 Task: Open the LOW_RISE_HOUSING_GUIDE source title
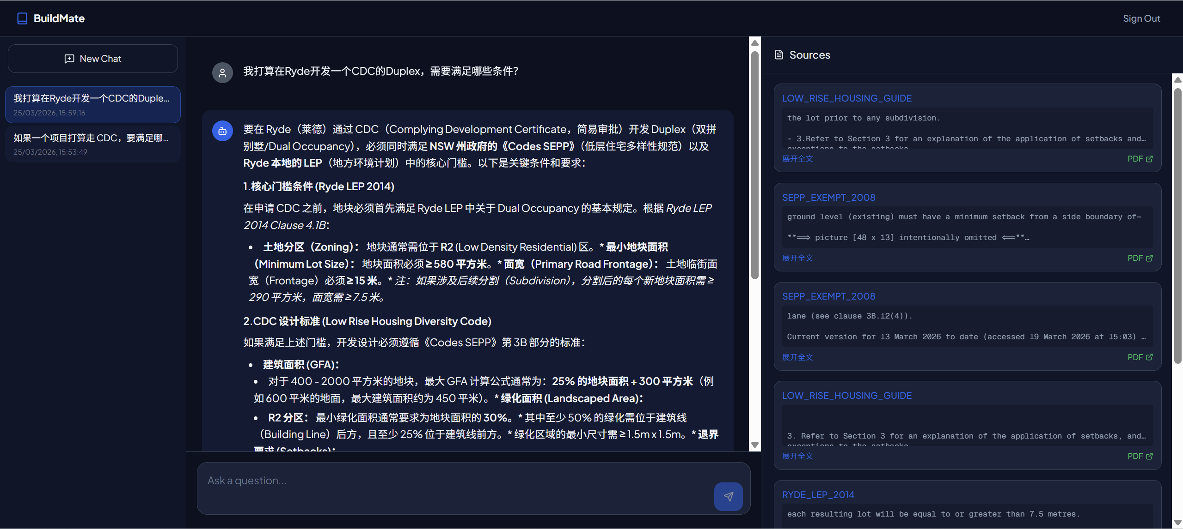coord(846,98)
